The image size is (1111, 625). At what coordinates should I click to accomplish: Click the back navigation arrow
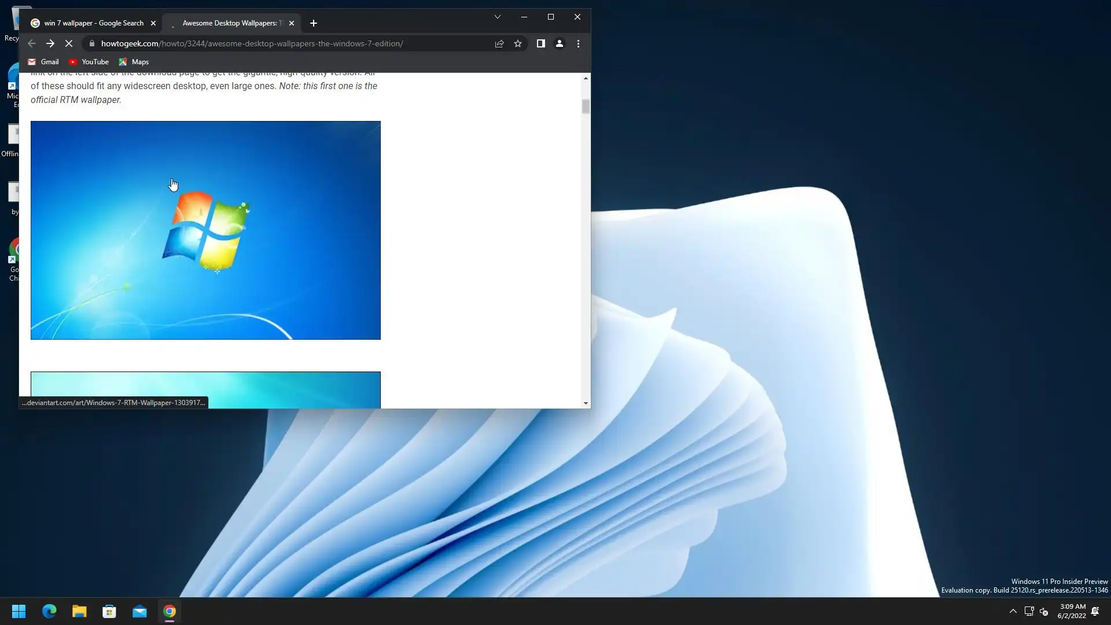32,43
